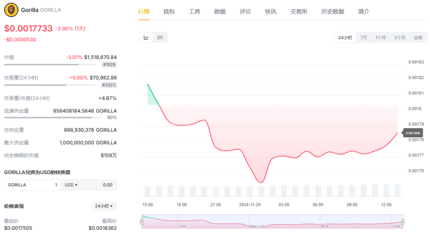Open the 24小时 price performance dropdown

[x=104, y=206]
